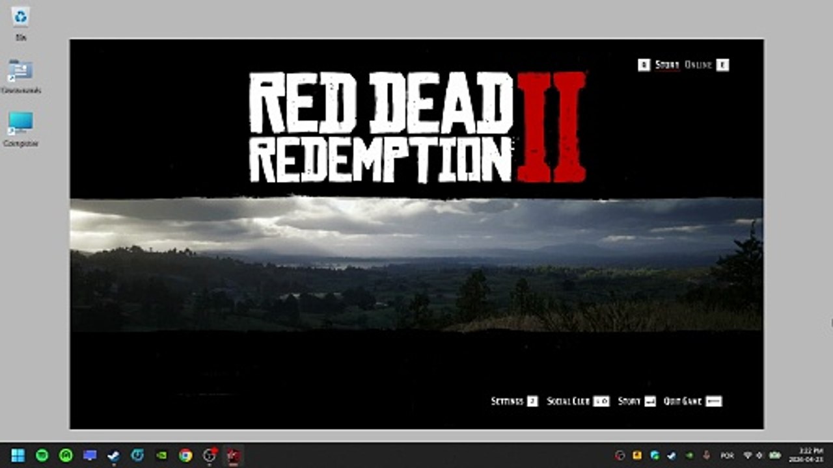The width and height of the screenshot is (833, 468).
Task: Switch the POR input language indicator
Action: [727, 456]
